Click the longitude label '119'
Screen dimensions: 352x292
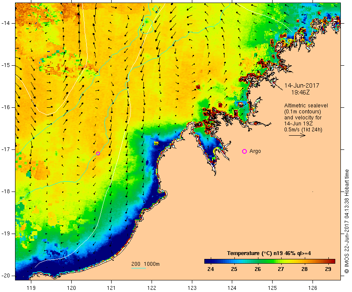(x=31, y=288)
